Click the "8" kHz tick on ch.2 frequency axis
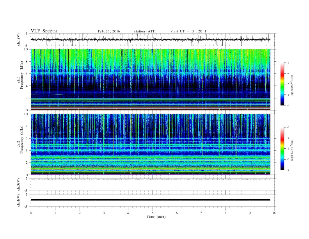Image resolution: width=309 pixels, height=239 pixels. pyautogui.click(x=27, y=126)
